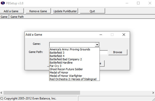The width and height of the screenshot is (155, 101).
Task: Click the PBSetup application icon in title bar
Action: pyautogui.click(x=3, y=3)
